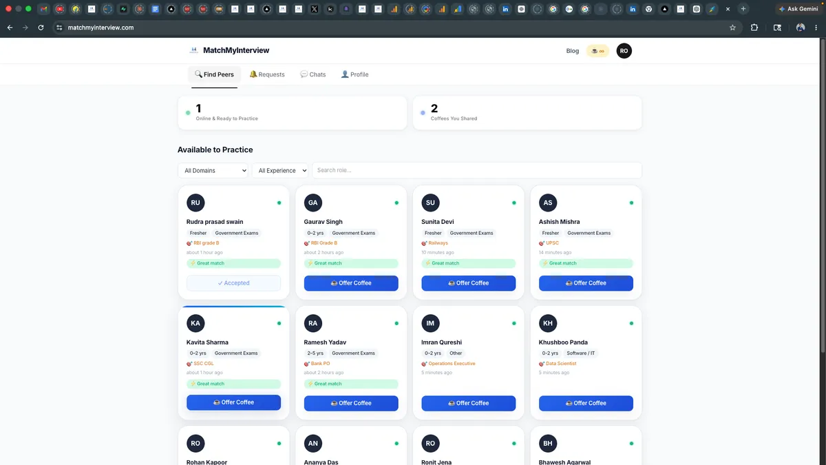Click Accepted button on Rudra's card
The width and height of the screenshot is (826, 465).
click(x=233, y=283)
